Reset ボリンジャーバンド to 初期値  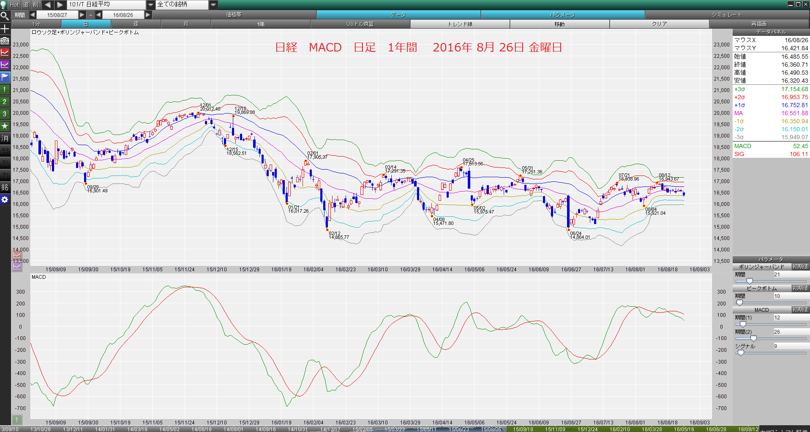pyautogui.click(x=800, y=267)
